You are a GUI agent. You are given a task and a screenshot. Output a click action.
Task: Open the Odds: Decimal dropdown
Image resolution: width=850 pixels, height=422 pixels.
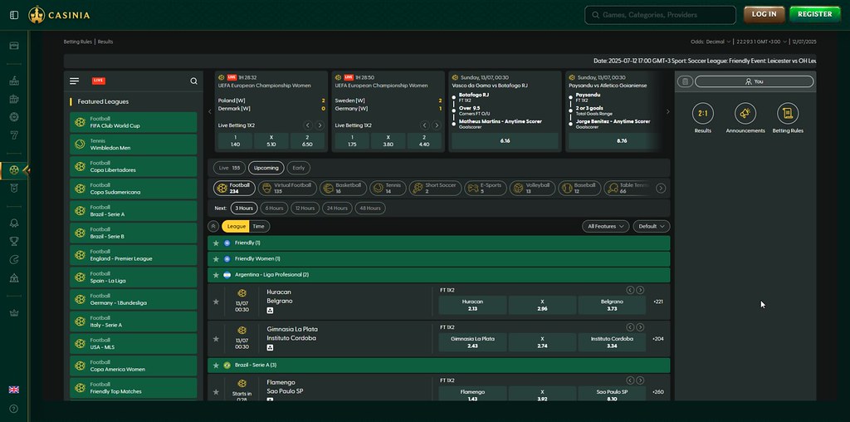(711, 42)
